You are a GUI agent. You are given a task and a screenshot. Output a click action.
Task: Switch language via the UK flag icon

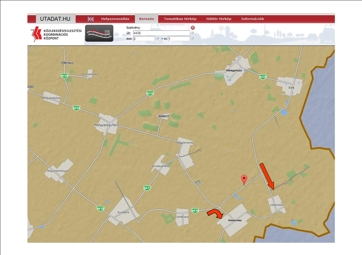pyautogui.click(x=91, y=19)
